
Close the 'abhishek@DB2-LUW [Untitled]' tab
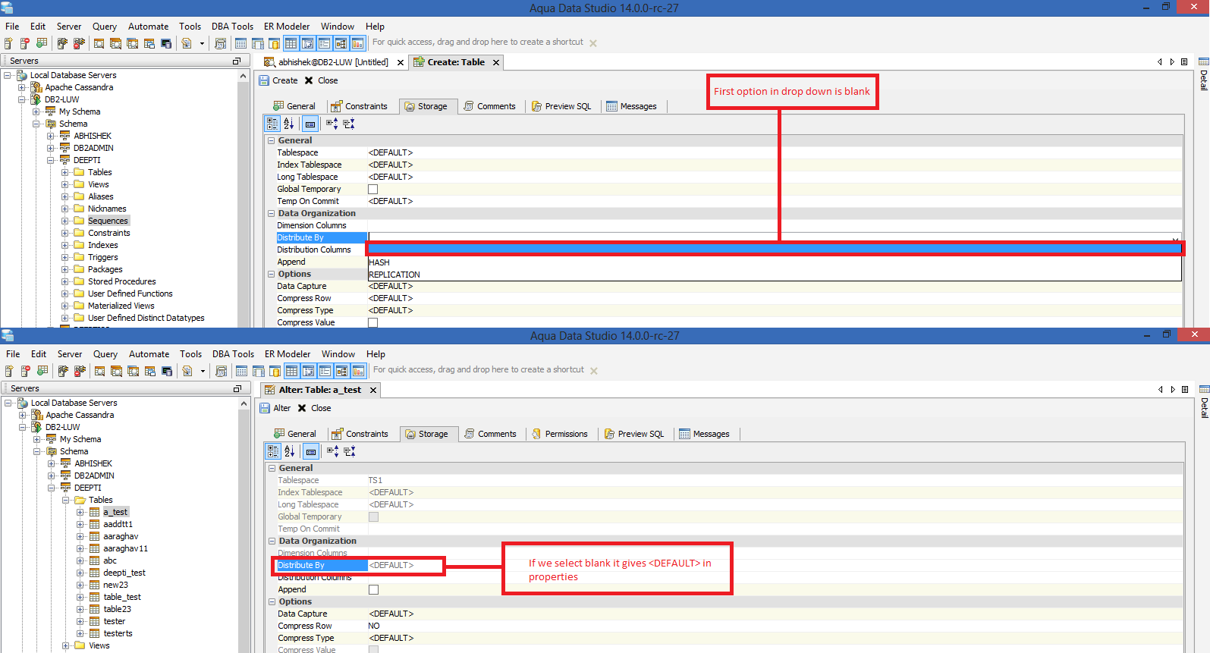(x=401, y=63)
